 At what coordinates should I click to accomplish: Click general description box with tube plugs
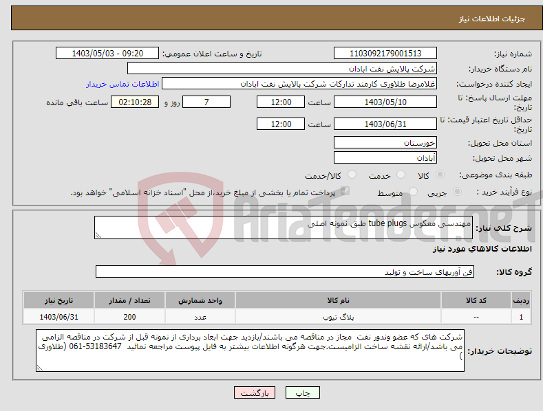[284, 227]
